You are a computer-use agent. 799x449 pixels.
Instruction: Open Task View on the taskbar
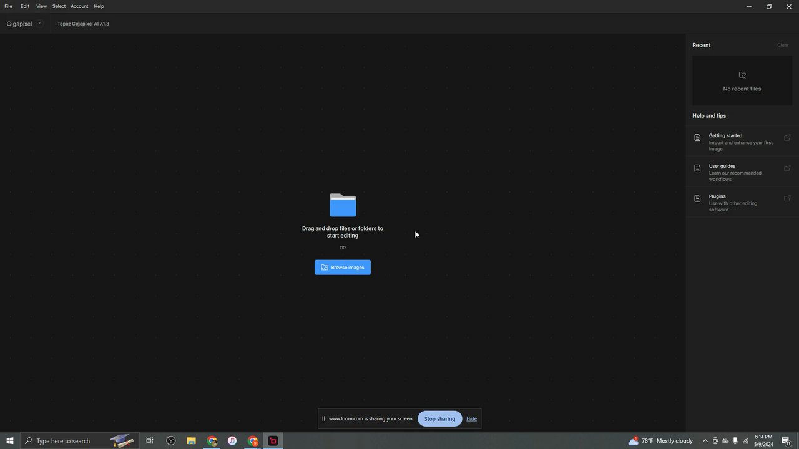(150, 441)
